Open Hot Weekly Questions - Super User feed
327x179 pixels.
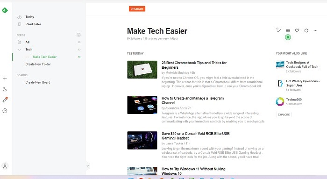coord(303,83)
